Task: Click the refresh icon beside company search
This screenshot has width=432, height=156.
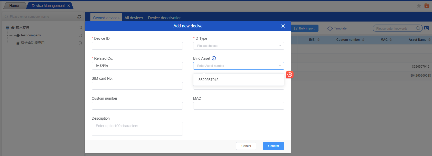Action: coord(79,17)
